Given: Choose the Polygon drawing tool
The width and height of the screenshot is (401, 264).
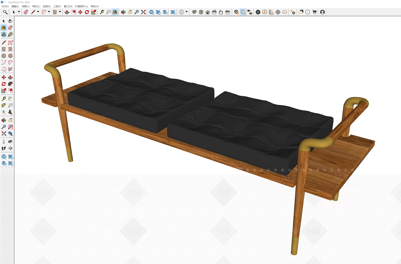Looking at the screenshot, I should (x=10, y=56).
